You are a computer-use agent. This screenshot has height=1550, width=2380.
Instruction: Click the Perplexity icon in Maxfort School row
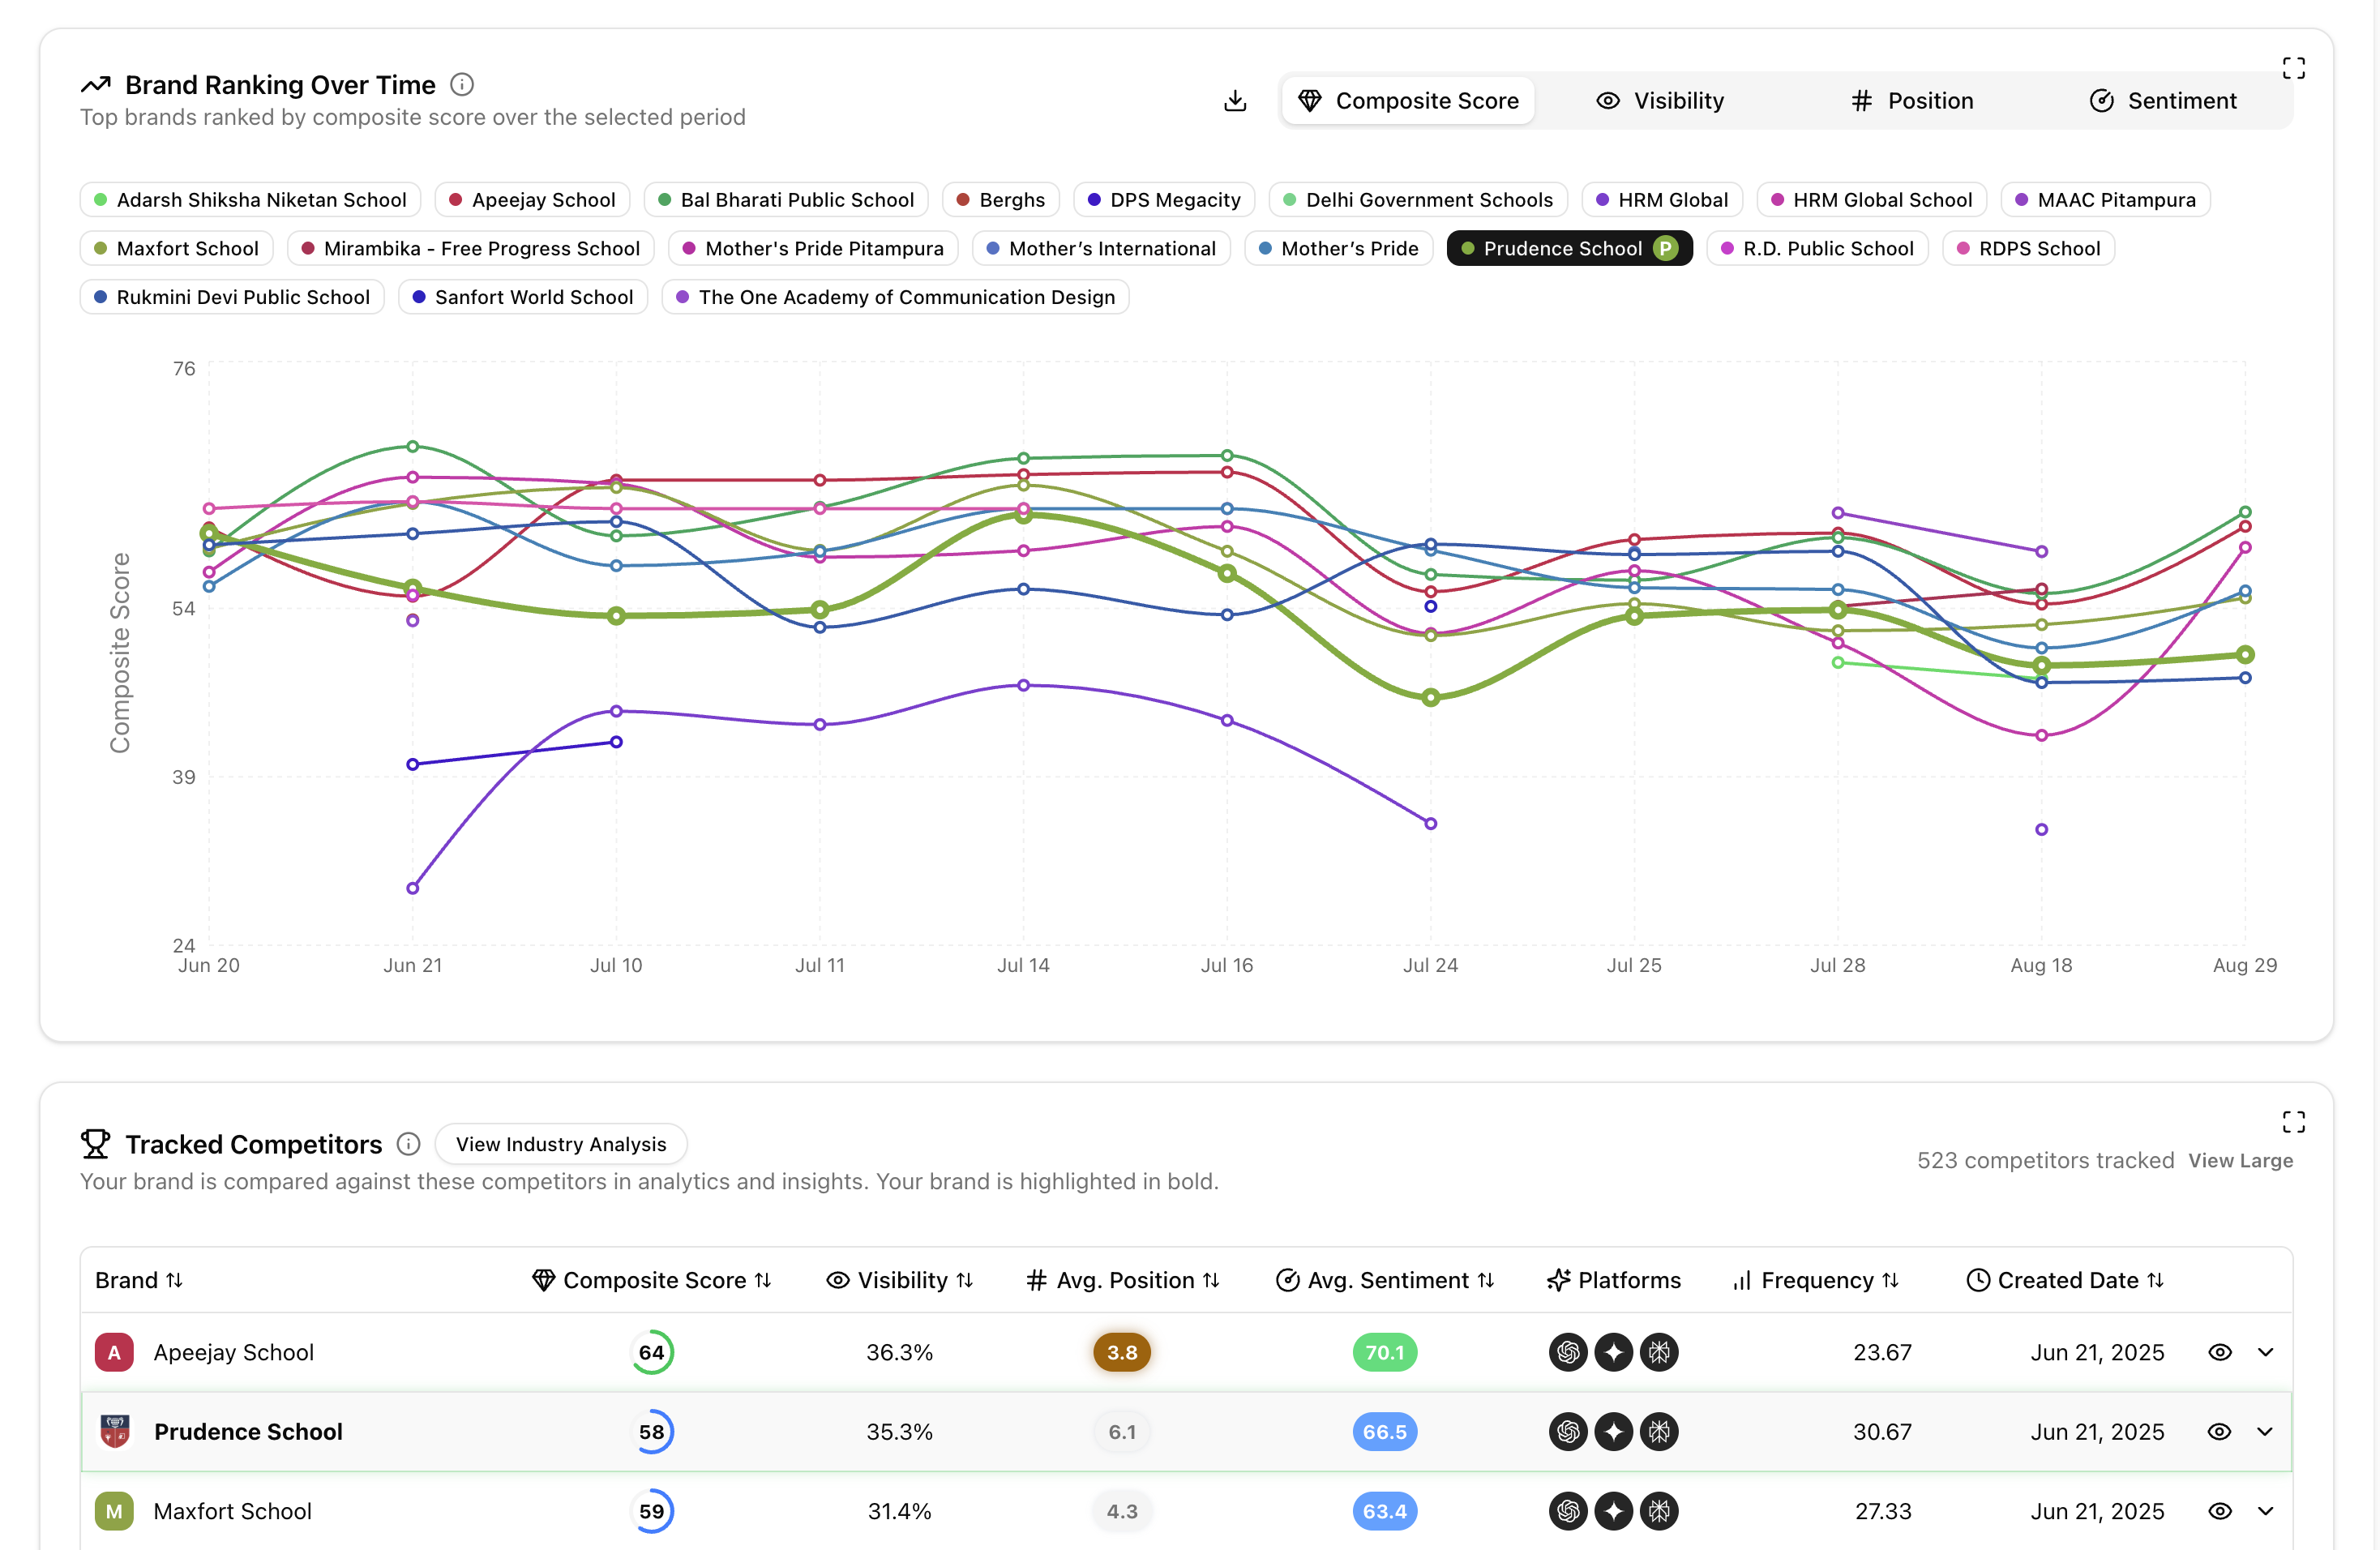point(1659,1511)
